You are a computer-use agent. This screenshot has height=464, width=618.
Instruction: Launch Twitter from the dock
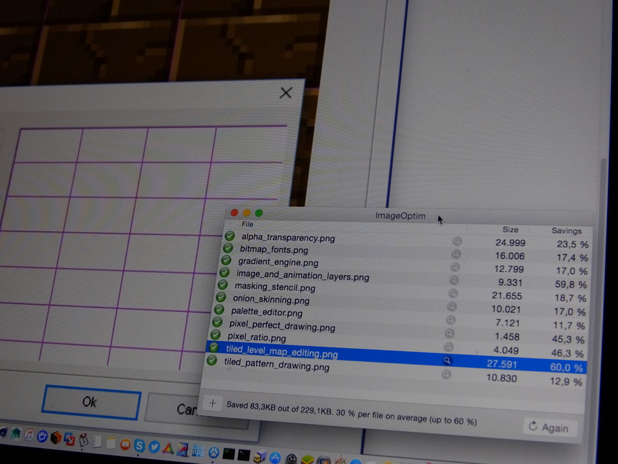click(x=154, y=446)
